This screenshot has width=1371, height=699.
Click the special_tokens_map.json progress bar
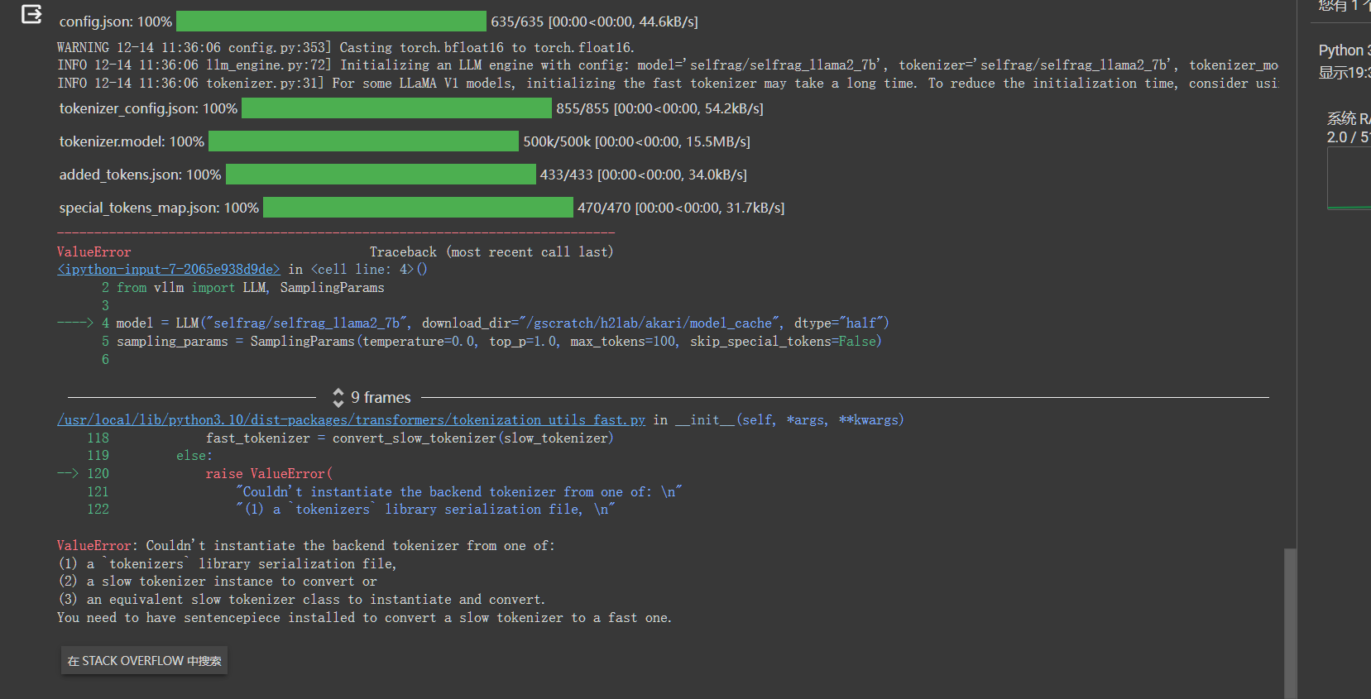[418, 208]
